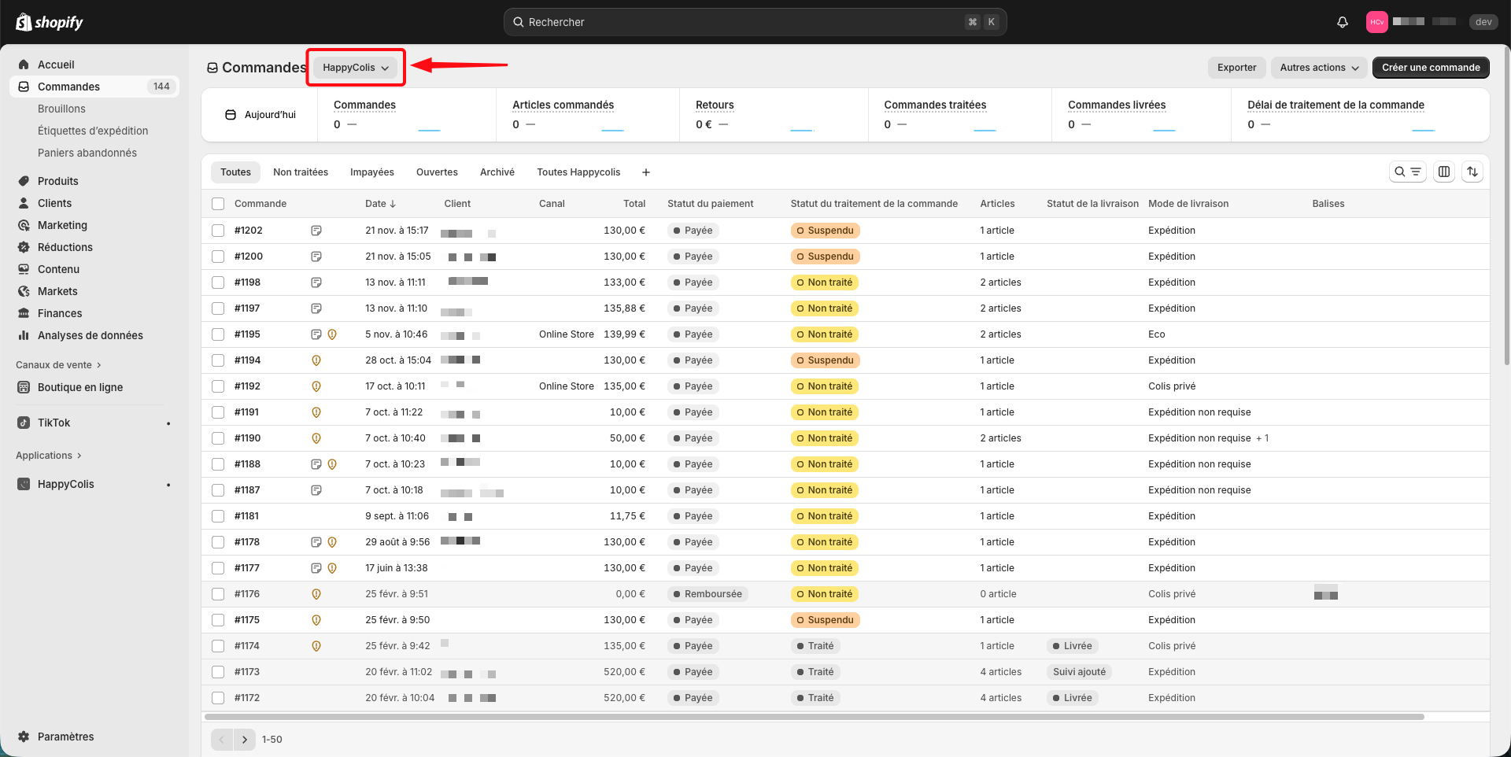Tick the select-all orders checkbox
The height and width of the screenshot is (757, 1511).
tap(218, 204)
